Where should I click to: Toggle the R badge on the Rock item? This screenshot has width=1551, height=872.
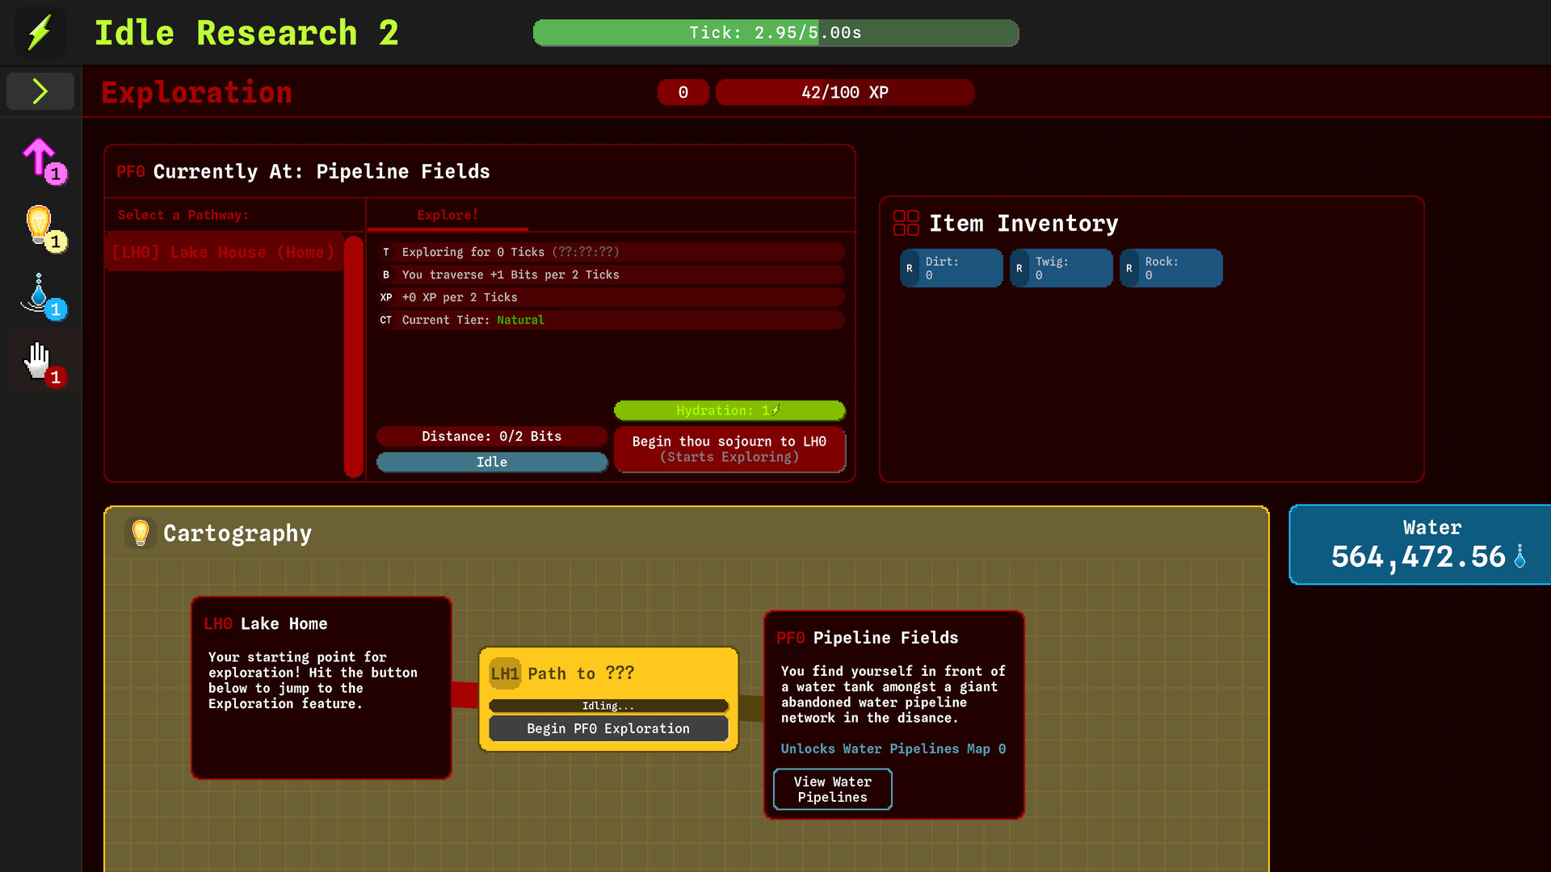click(1129, 267)
